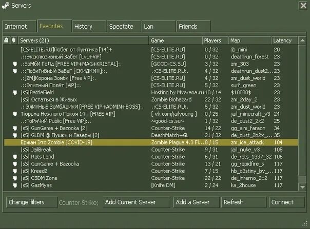Screen dimensions: 310x229
Task: Click map name "zm_2day_2"
Action: 244,99
